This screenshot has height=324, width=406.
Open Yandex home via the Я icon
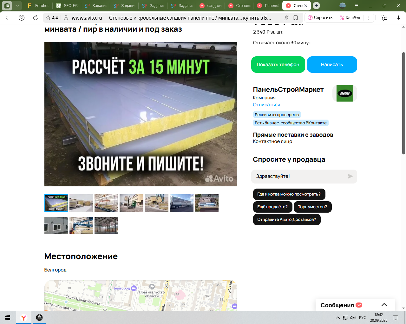(x=22, y=18)
